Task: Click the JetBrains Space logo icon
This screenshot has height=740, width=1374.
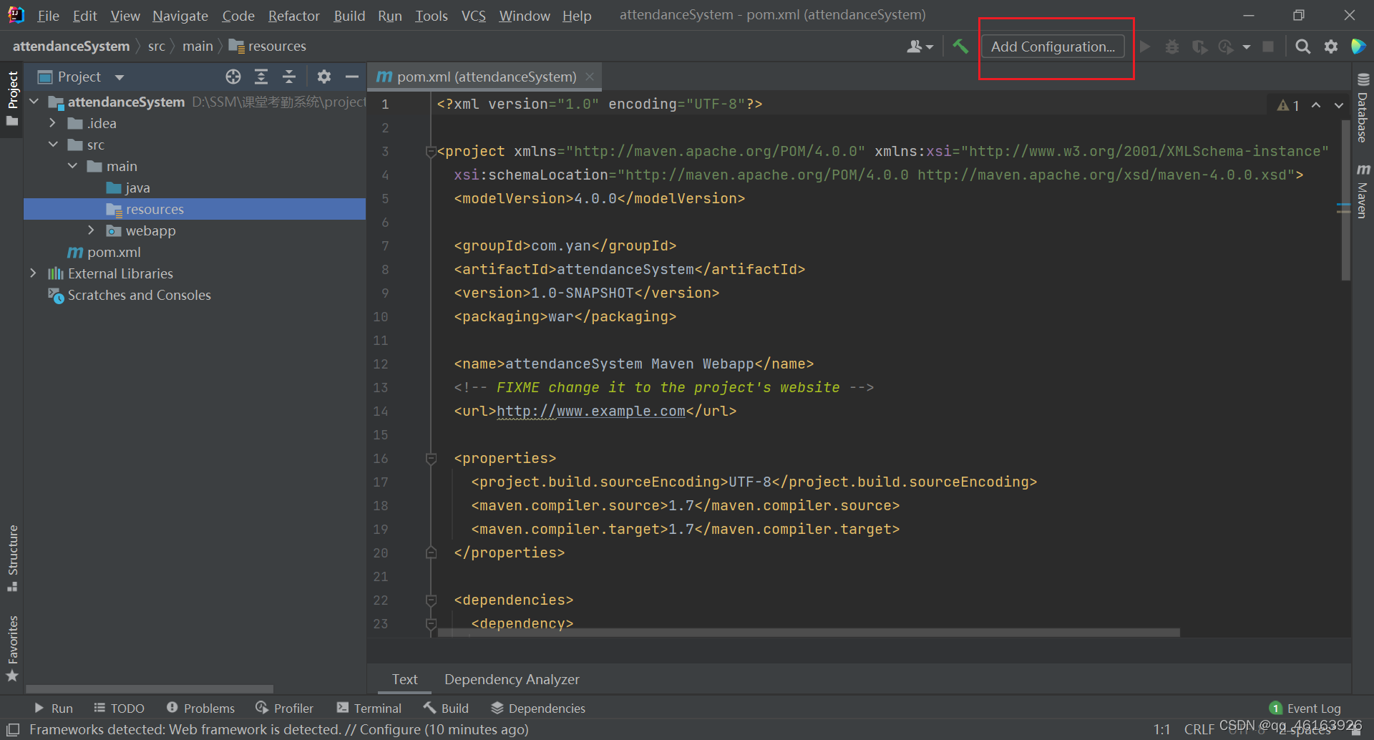Action: 1358,47
